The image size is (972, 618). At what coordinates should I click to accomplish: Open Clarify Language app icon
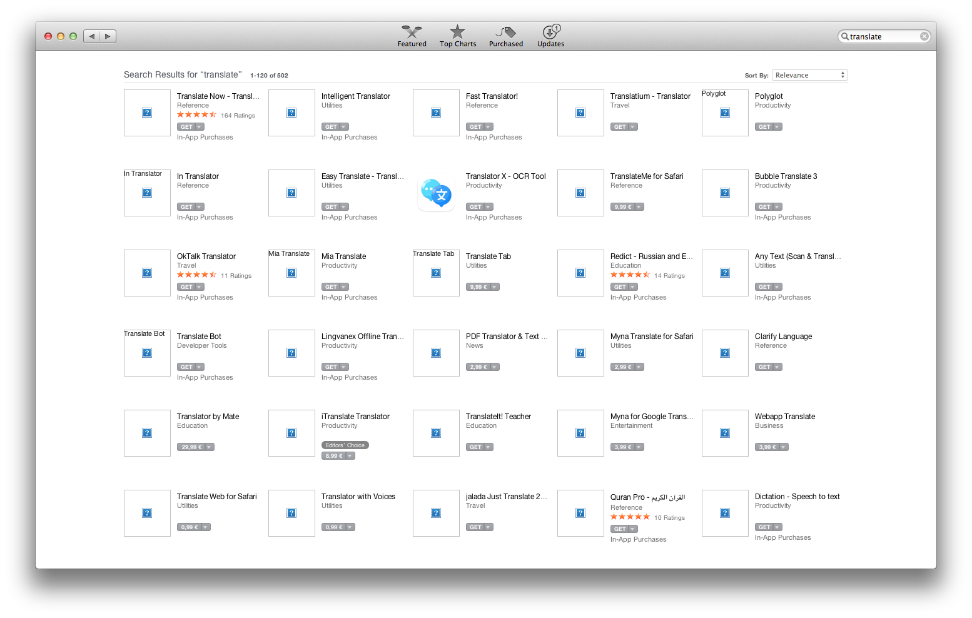coord(725,353)
